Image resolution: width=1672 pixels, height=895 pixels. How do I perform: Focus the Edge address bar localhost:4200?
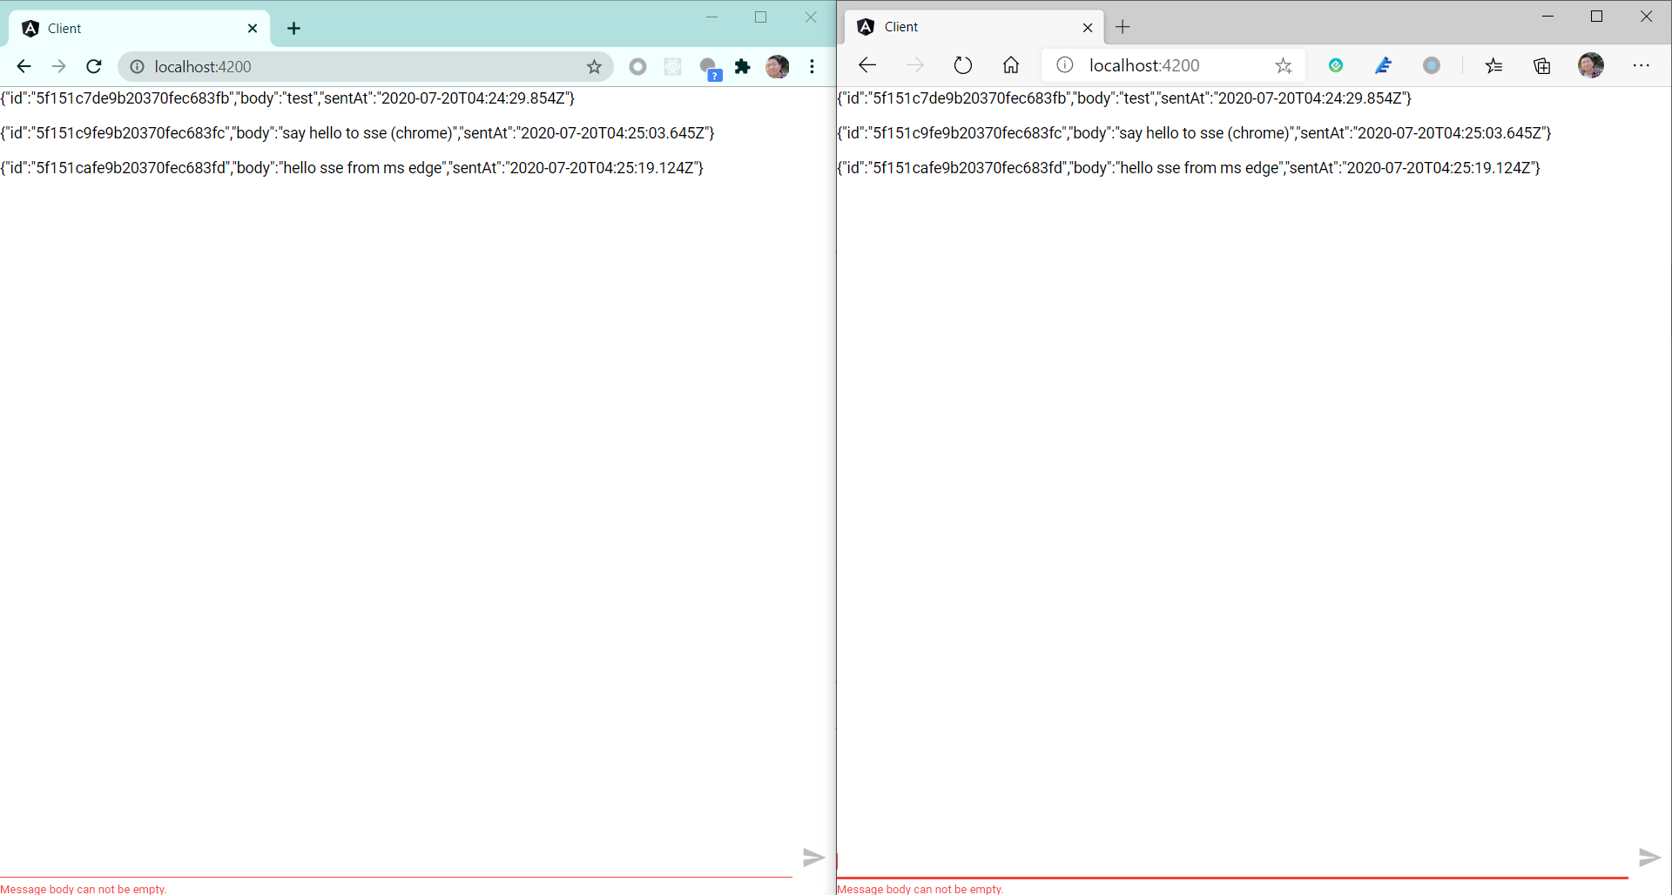click(x=1171, y=65)
